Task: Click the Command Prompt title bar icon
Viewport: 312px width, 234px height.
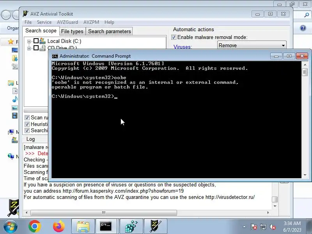Action: (55, 56)
